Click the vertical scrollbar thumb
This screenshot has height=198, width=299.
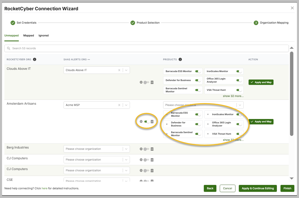[292, 94]
